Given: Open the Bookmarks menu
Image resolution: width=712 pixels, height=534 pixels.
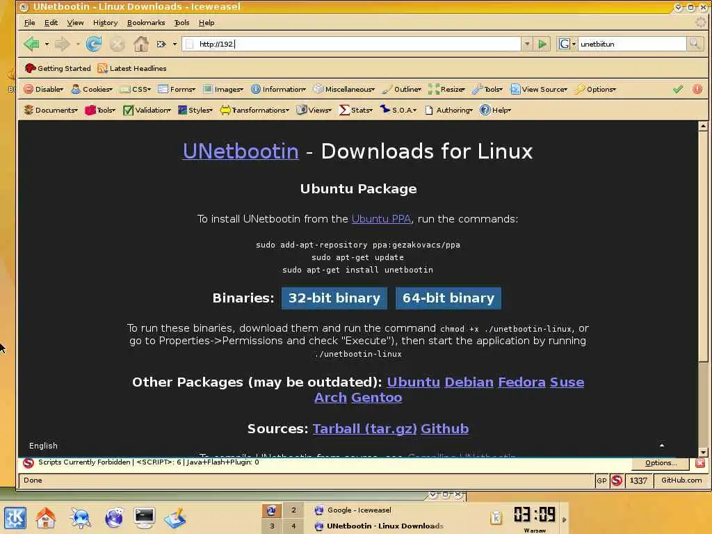Looking at the screenshot, I should point(146,23).
